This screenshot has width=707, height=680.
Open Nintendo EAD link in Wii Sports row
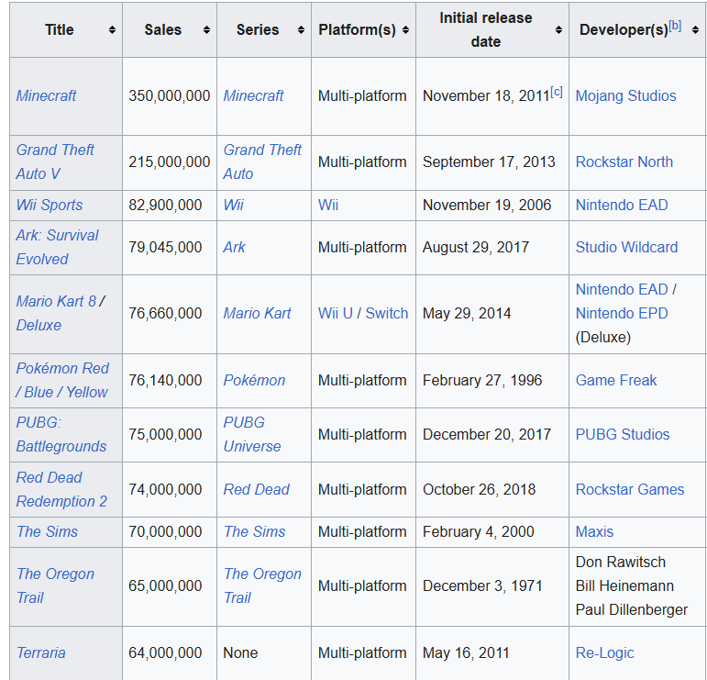[622, 206]
